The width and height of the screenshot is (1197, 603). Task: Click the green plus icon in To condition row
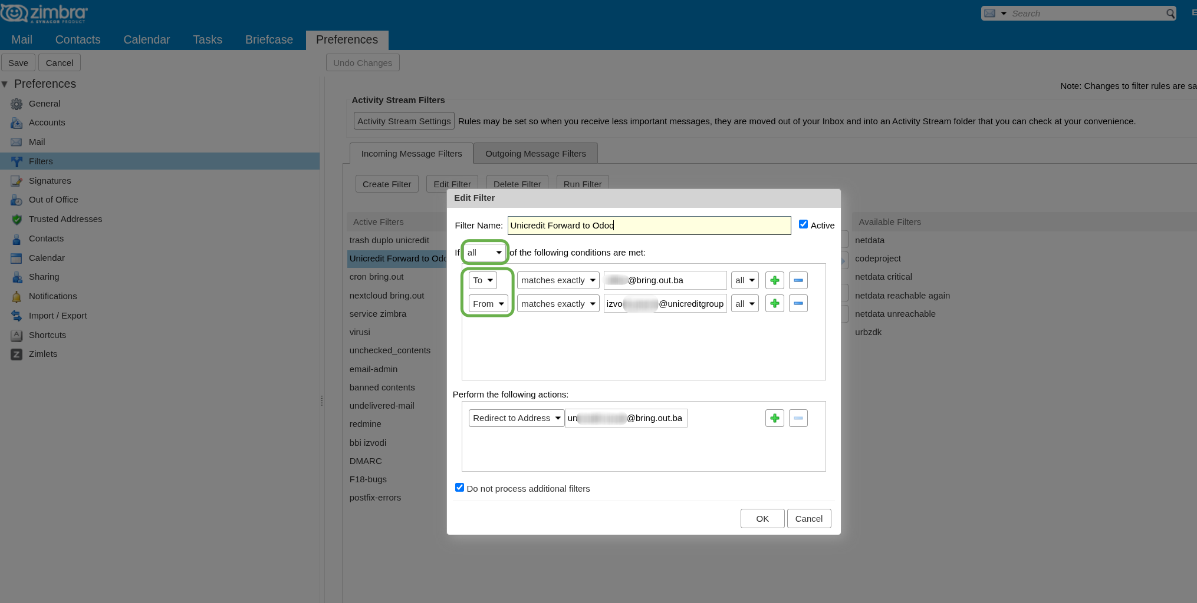point(774,280)
